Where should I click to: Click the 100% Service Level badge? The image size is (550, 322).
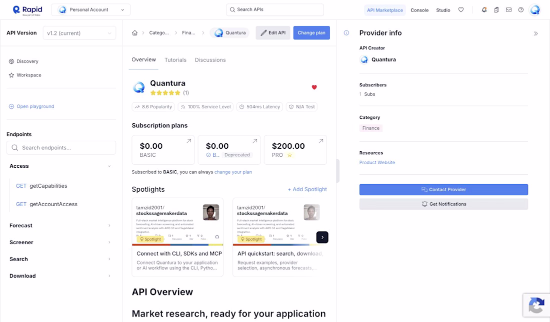coord(205,107)
